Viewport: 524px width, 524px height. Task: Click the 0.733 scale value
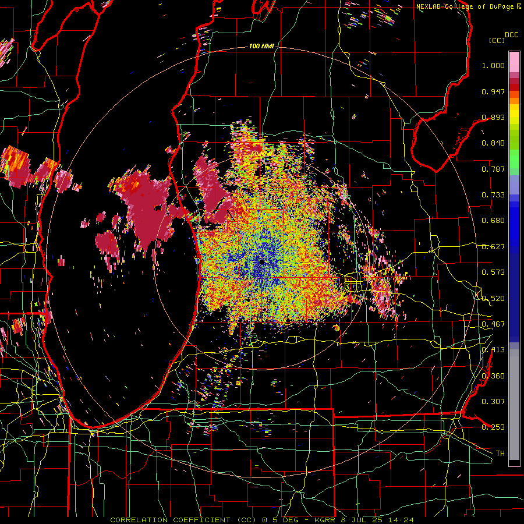click(x=493, y=195)
